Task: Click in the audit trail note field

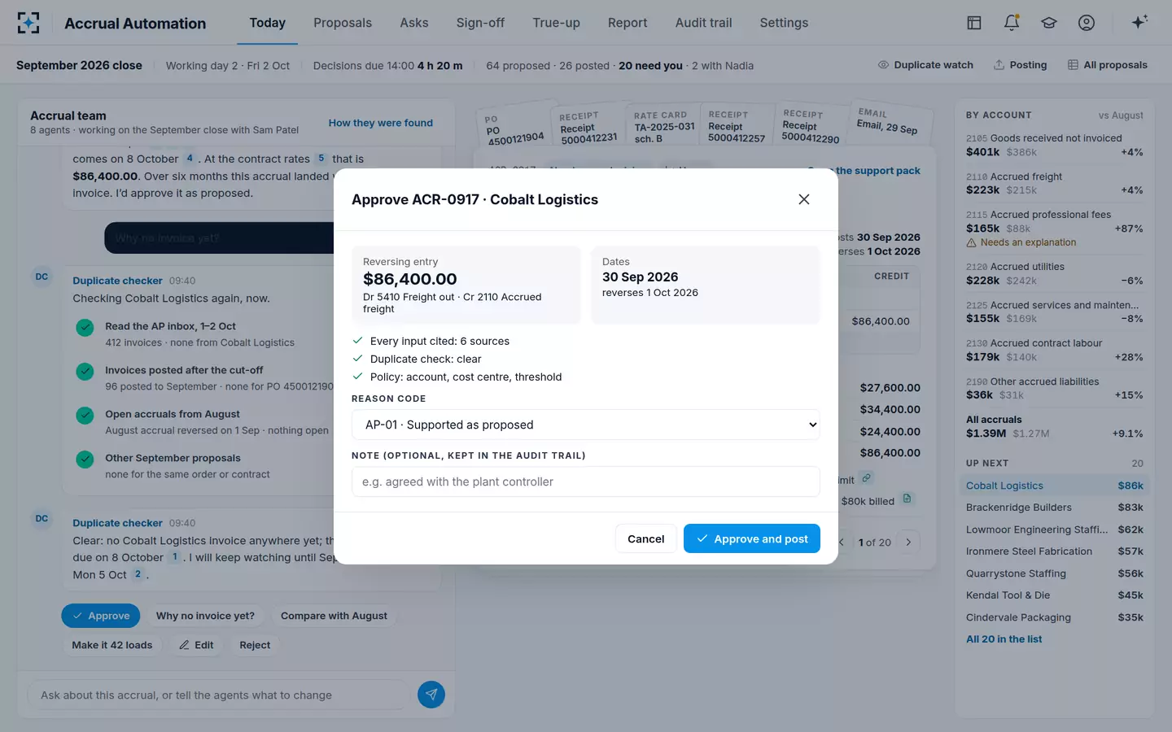Action: 585,481
